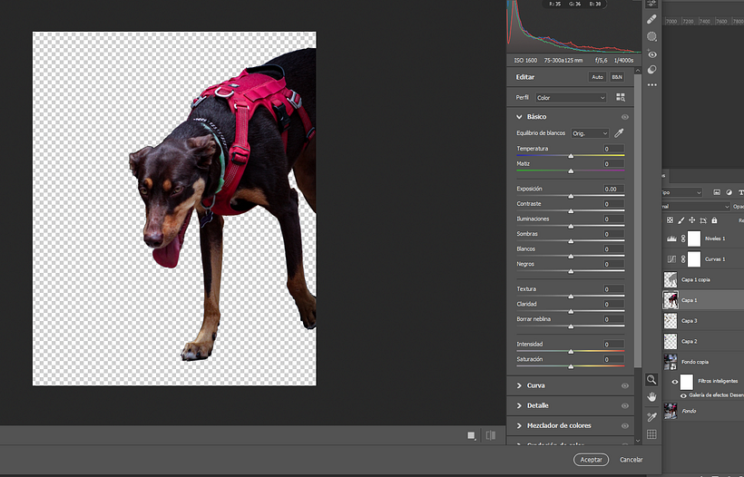Click the Curvas 1 curves adjustment icon
Viewport: 744px width, 477px height.
[x=671, y=258]
